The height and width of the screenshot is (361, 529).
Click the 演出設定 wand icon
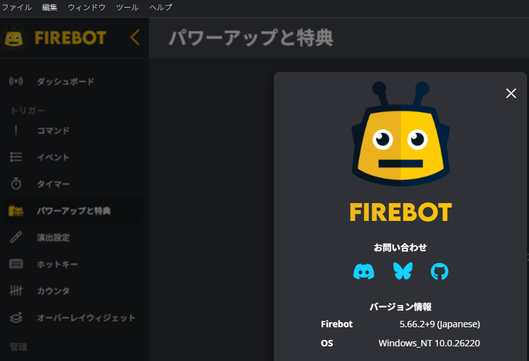pos(16,237)
